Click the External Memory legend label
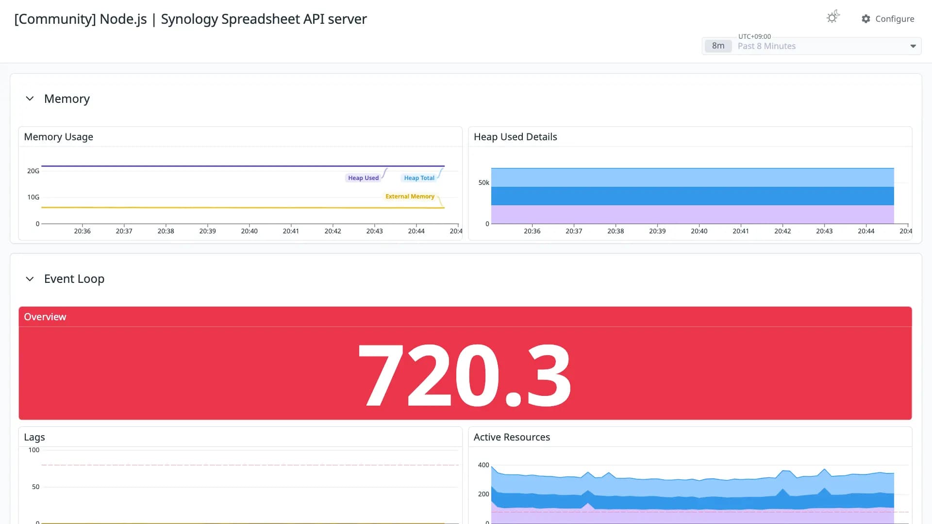The width and height of the screenshot is (932, 524). [x=410, y=196]
